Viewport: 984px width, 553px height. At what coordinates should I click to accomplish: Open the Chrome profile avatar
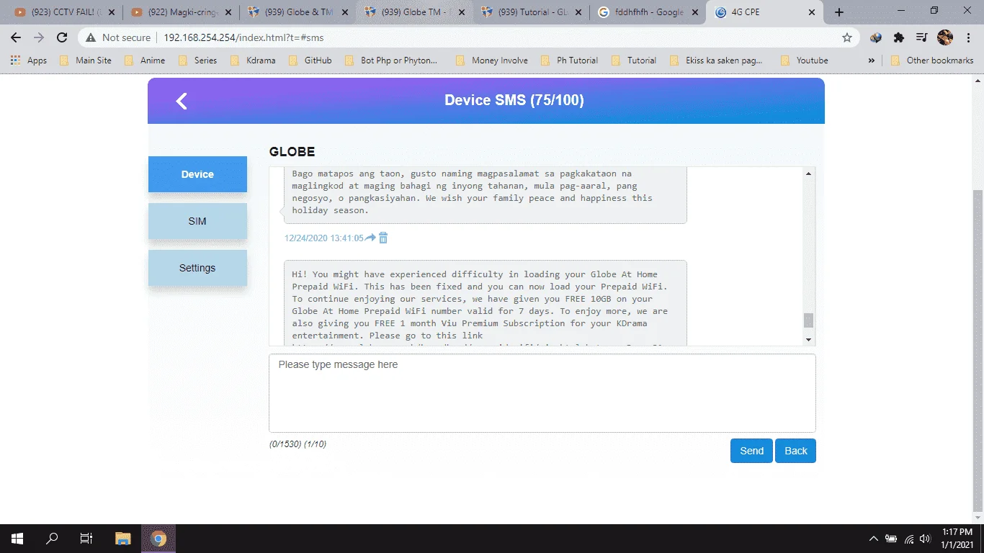(x=945, y=37)
